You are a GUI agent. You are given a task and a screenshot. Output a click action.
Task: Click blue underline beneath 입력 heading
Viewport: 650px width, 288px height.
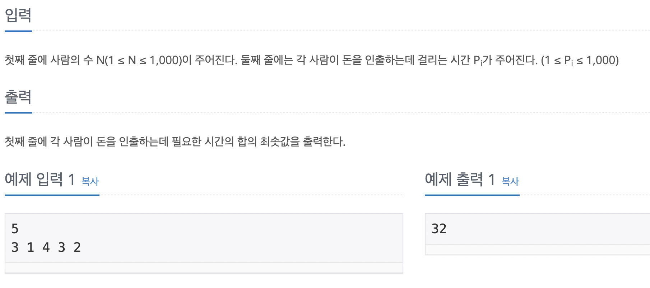click(18, 31)
